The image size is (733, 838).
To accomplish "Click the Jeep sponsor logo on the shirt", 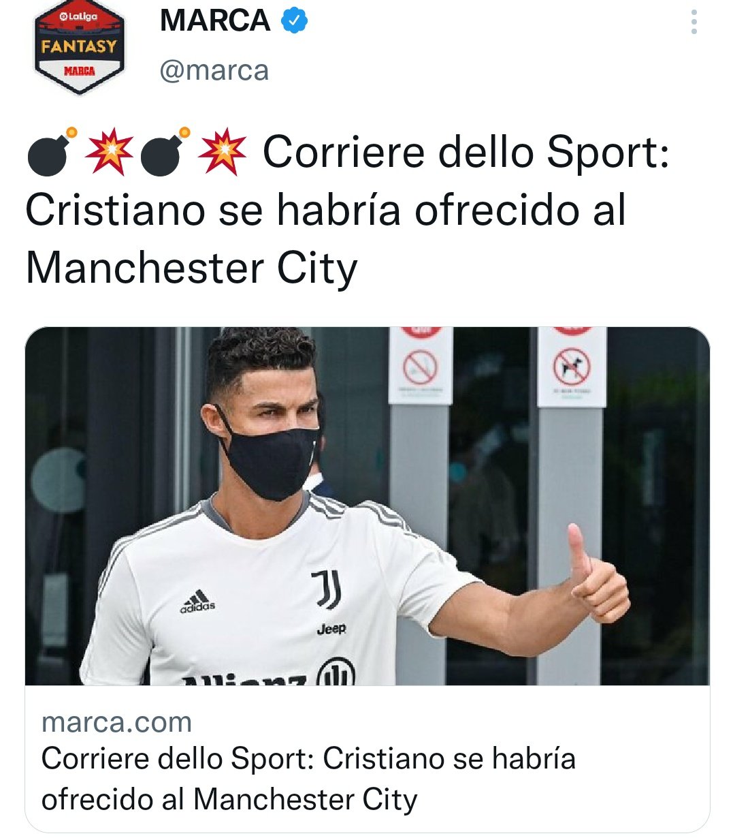I will [x=331, y=628].
